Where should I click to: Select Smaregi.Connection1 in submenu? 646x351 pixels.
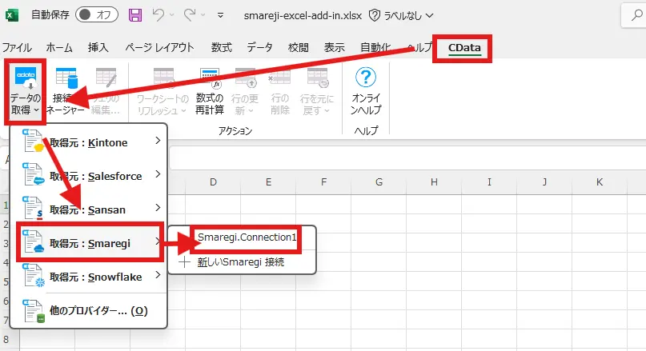click(x=247, y=237)
